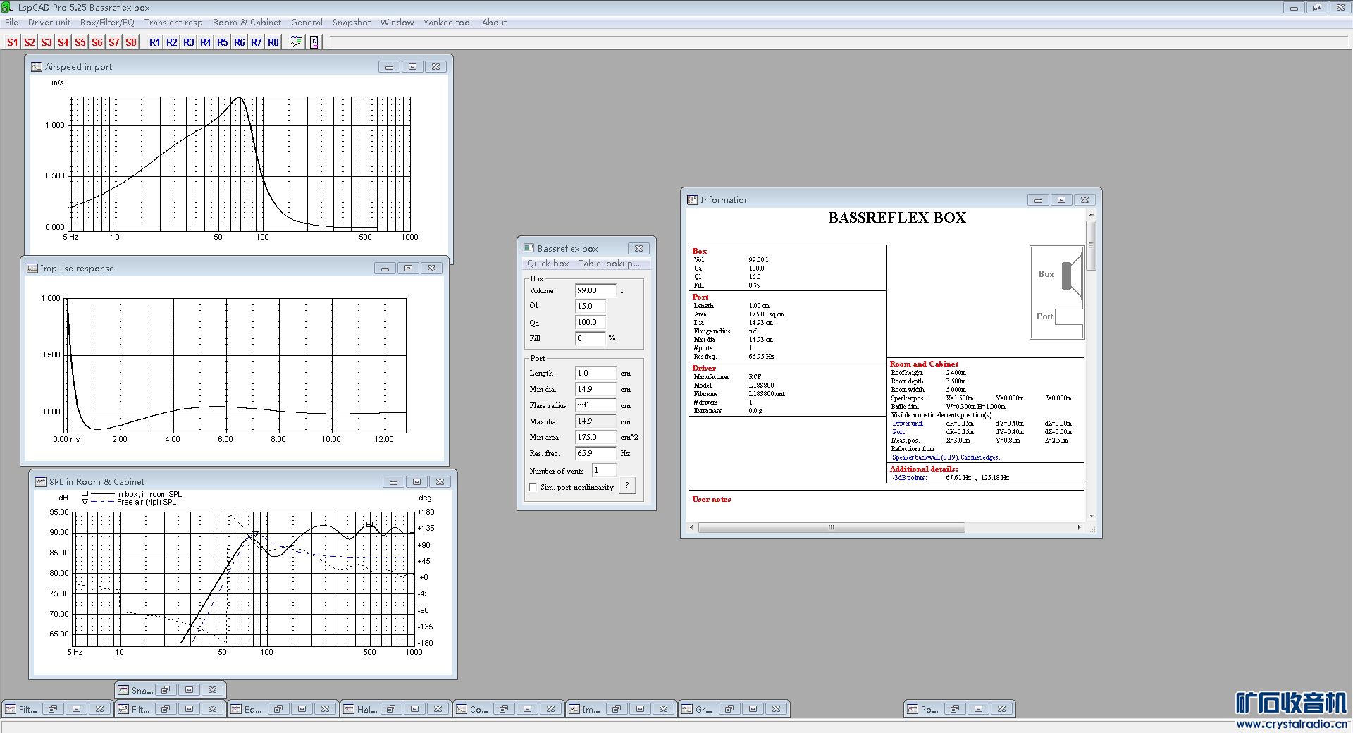This screenshot has width=1353, height=733.
Task: Open the Driver unit menu
Action: (x=49, y=23)
